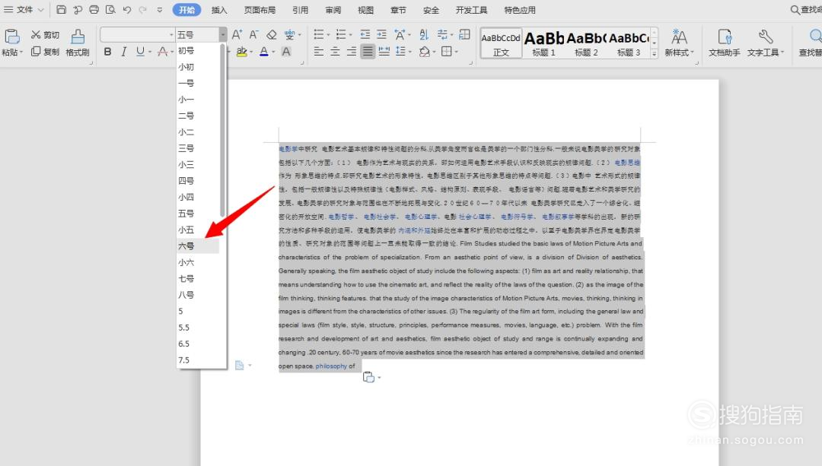Open the line spacing dropdown
822x466 pixels.
(x=409, y=51)
